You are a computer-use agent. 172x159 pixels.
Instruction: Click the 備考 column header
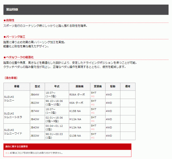click(128, 87)
